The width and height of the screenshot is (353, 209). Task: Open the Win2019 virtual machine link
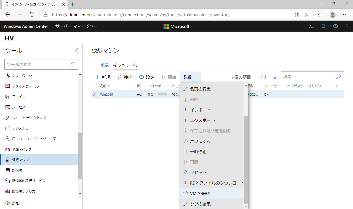(106, 94)
